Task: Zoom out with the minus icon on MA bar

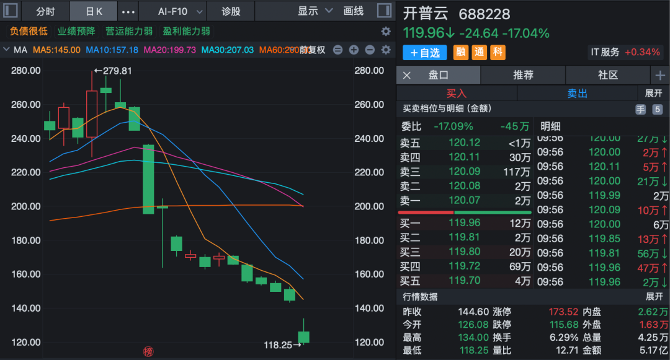Action: 369,51
